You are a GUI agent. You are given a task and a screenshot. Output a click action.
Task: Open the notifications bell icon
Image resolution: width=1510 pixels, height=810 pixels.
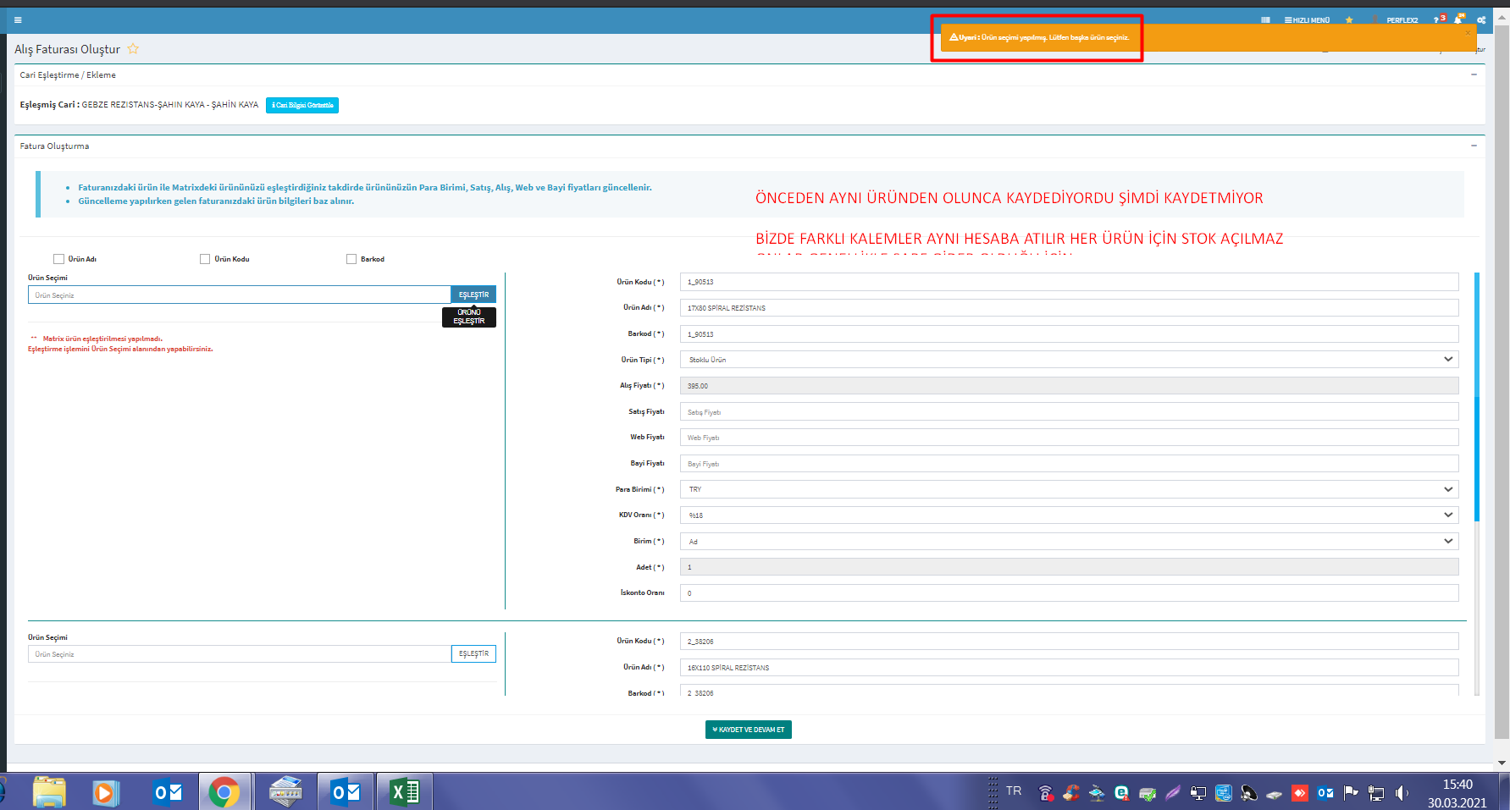pos(1457,20)
